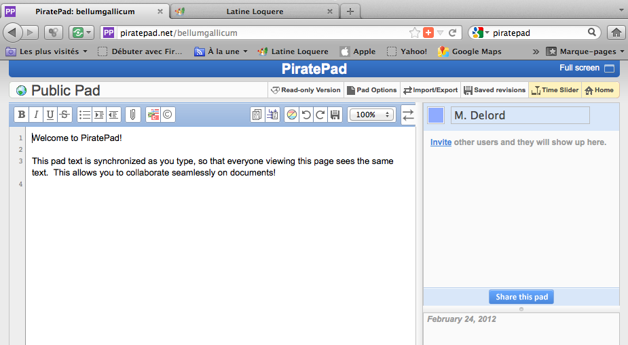Click the copyright symbol icon
Image resolution: width=628 pixels, height=345 pixels.
point(168,115)
